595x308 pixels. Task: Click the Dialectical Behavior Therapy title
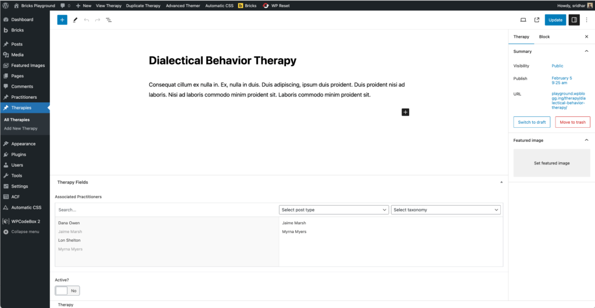pos(223,60)
